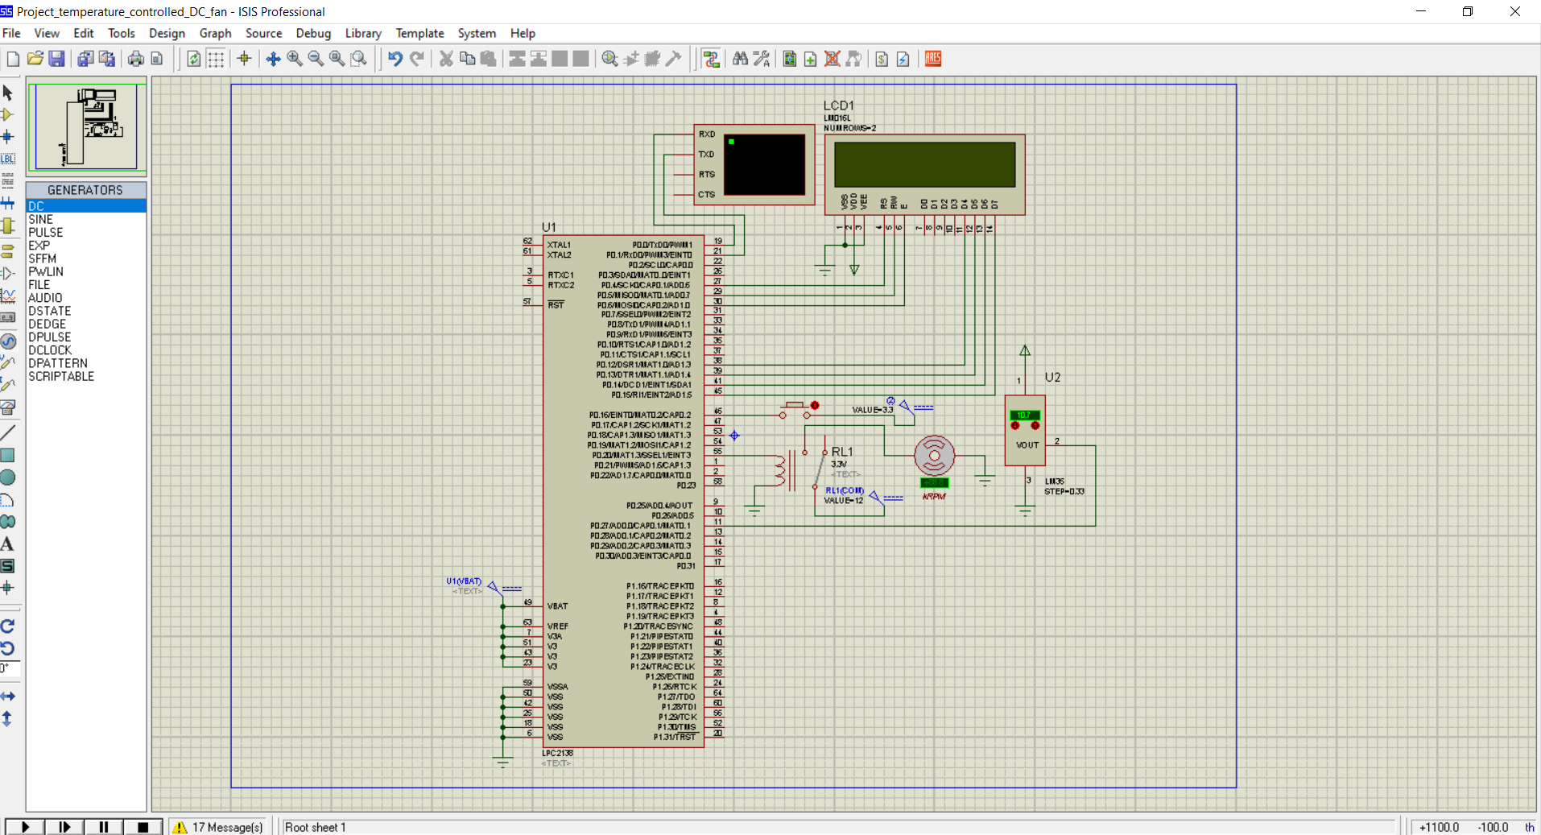Click the Print icon in toolbar
1541x835 pixels.
coord(136,59)
